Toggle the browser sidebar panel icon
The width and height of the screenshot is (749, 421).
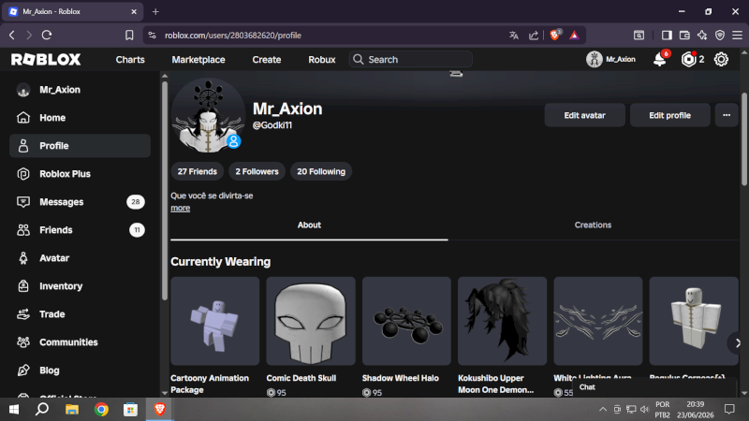(667, 36)
